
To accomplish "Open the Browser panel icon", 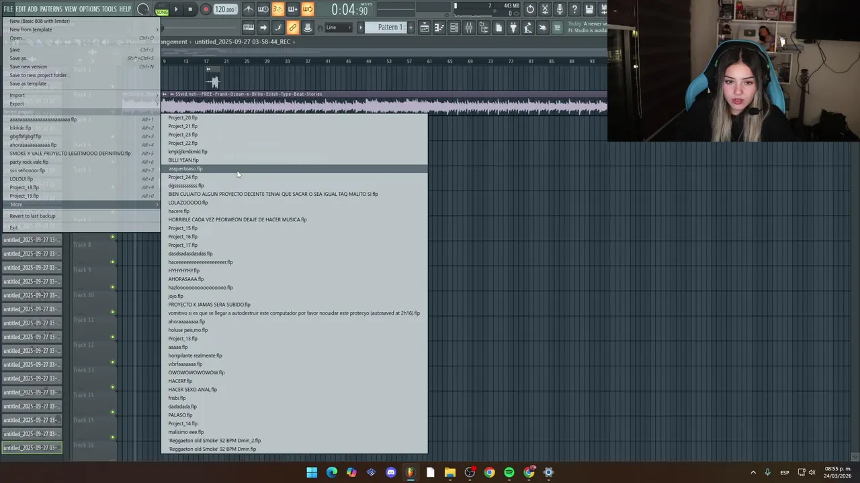I will (484, 28).
